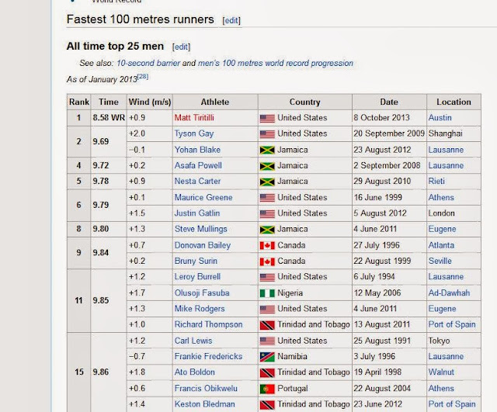
Task: Click Athens location in Maurice Greene row
Action: 441,197
